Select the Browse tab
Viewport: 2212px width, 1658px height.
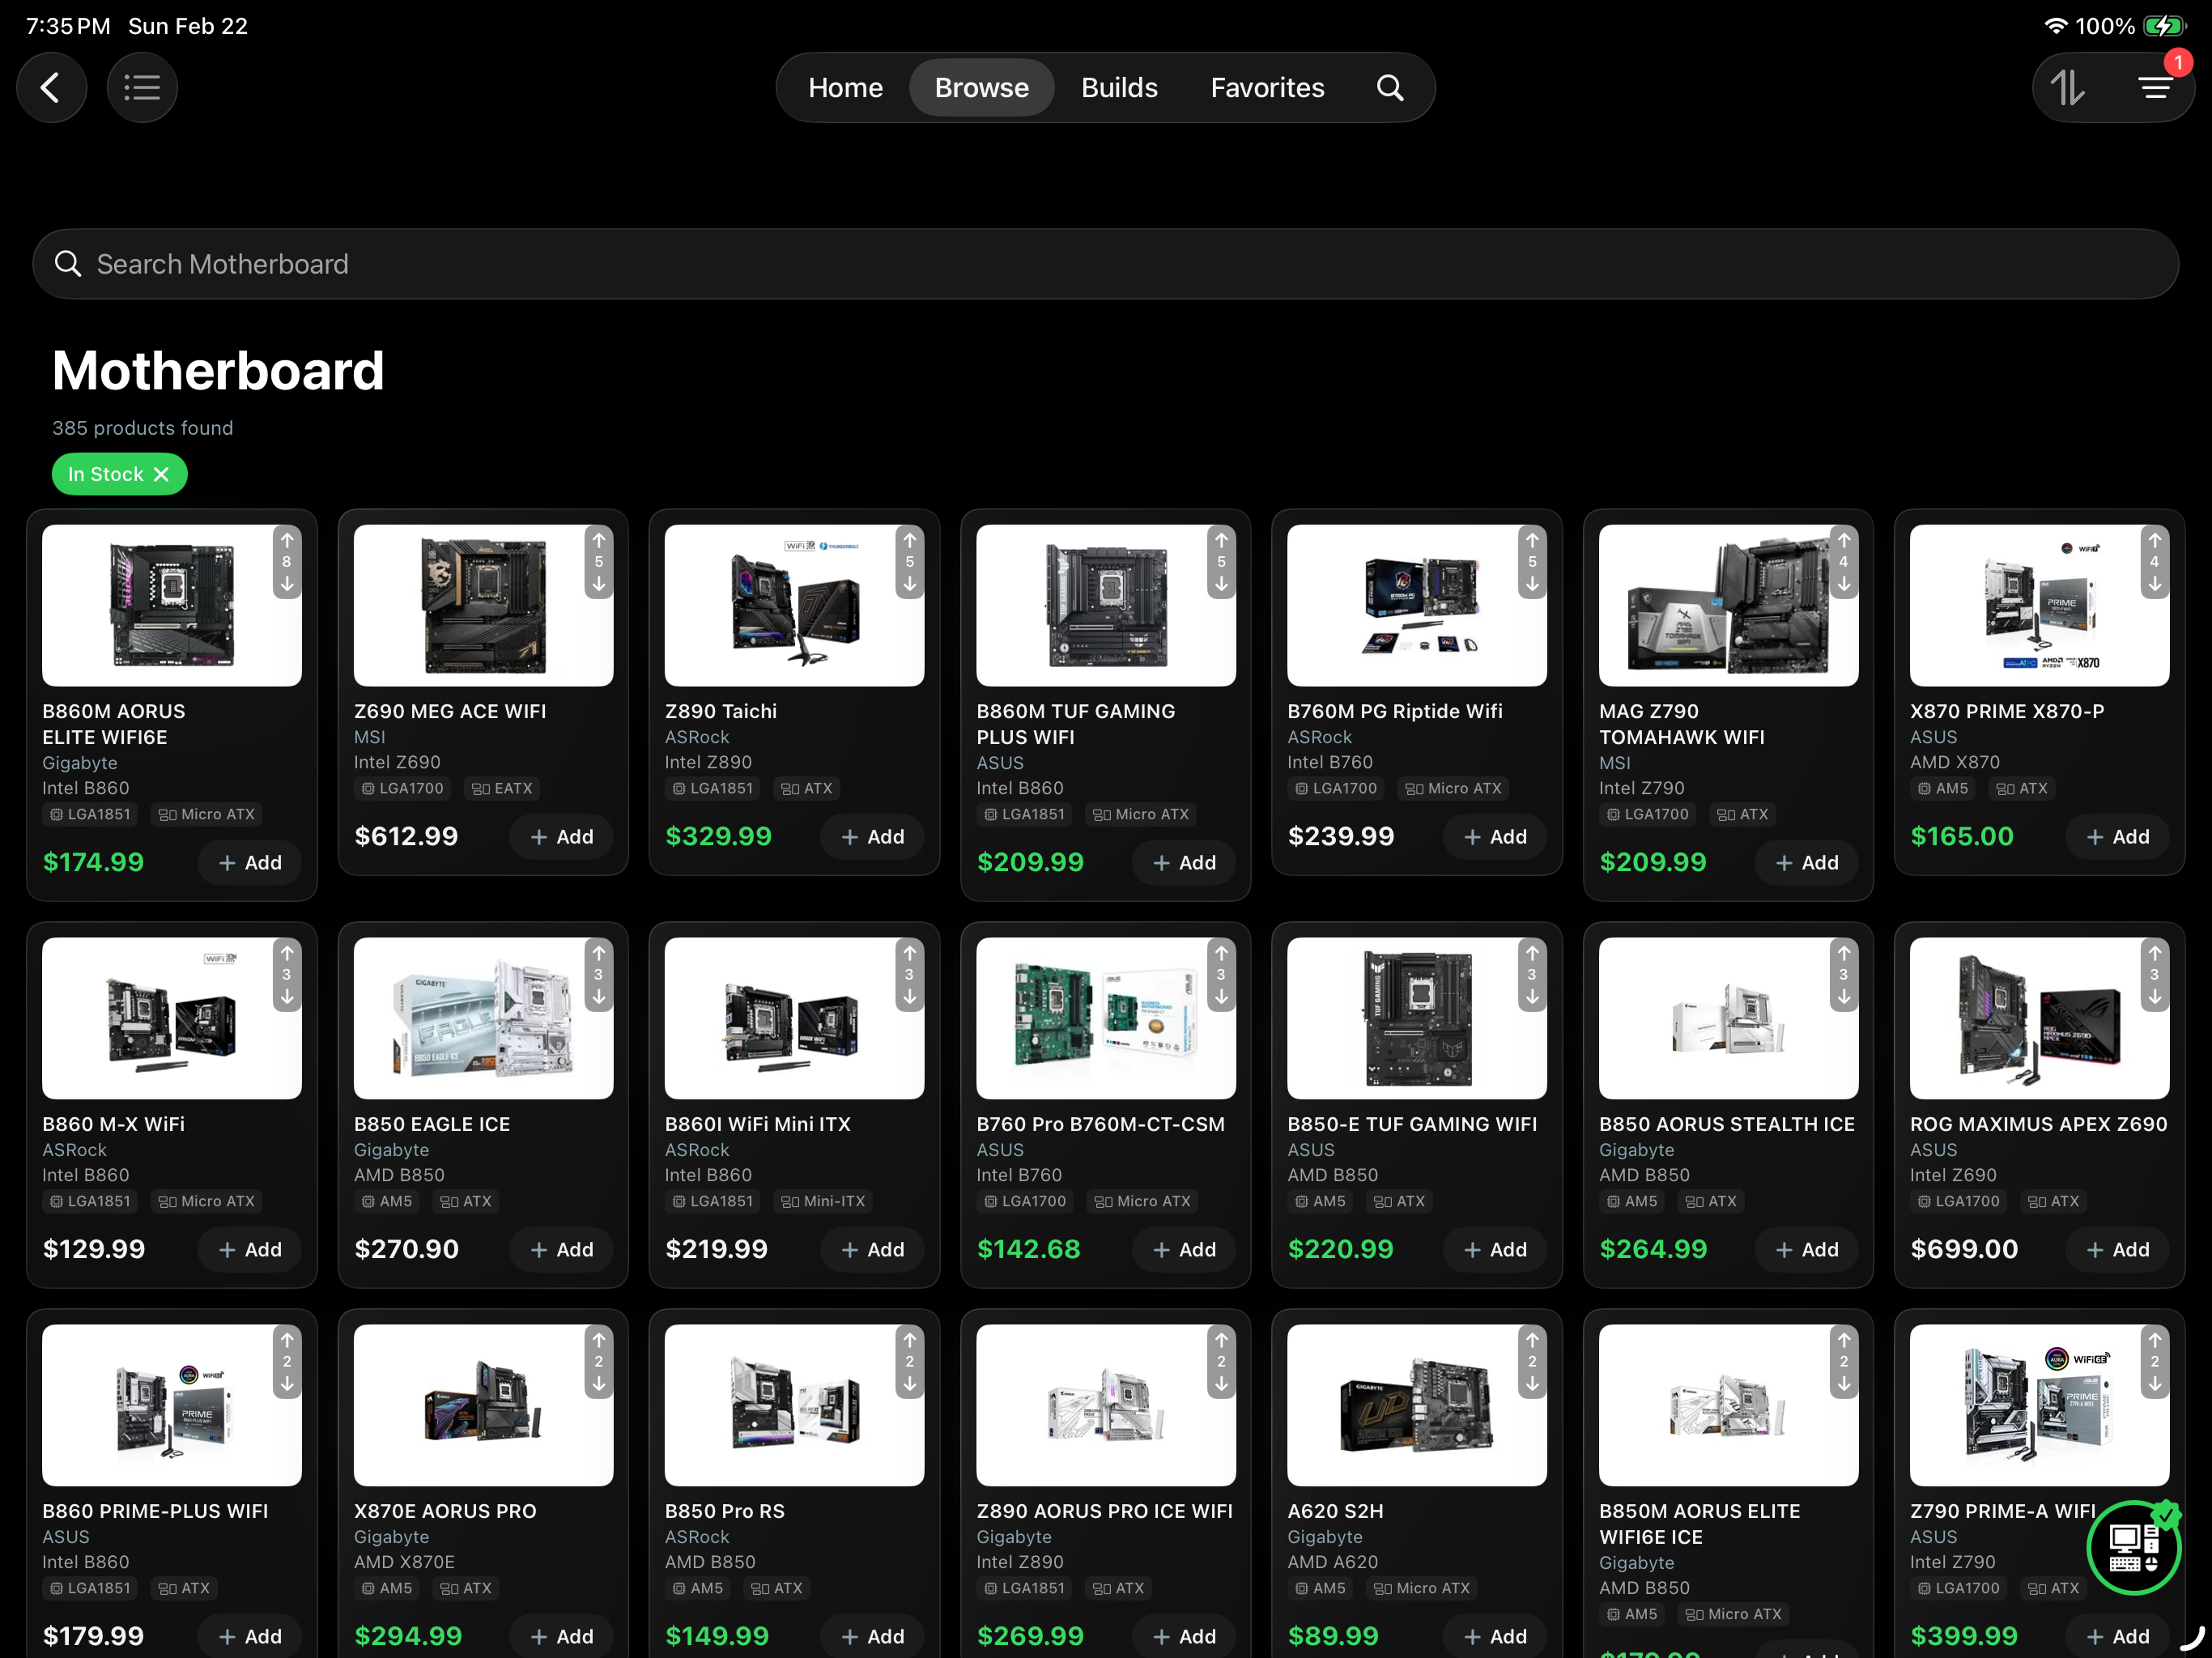pos(981,88)
